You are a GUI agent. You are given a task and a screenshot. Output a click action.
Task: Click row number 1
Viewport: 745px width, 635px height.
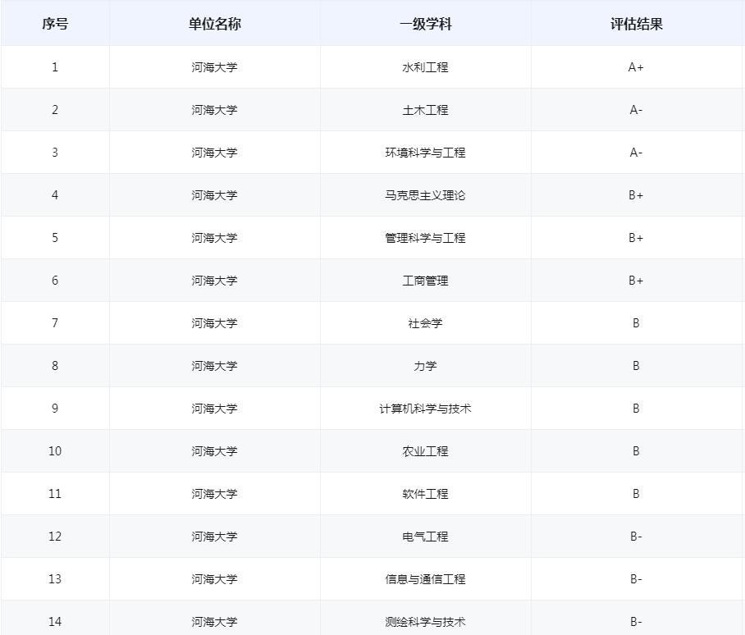[x=55, y=67]
